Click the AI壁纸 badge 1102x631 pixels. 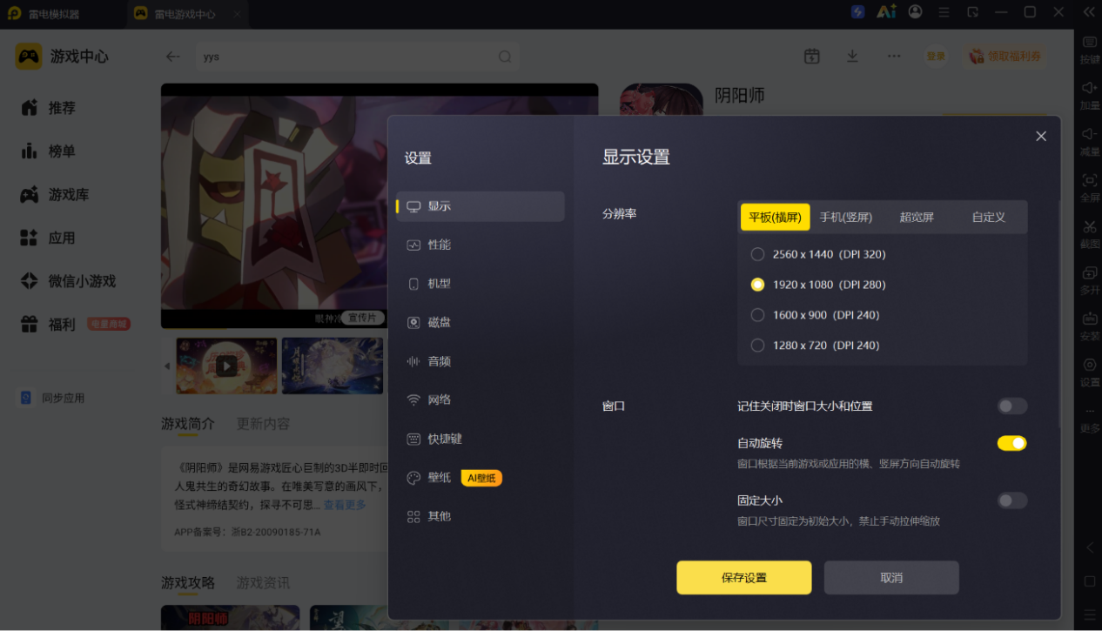pos(481,478)
